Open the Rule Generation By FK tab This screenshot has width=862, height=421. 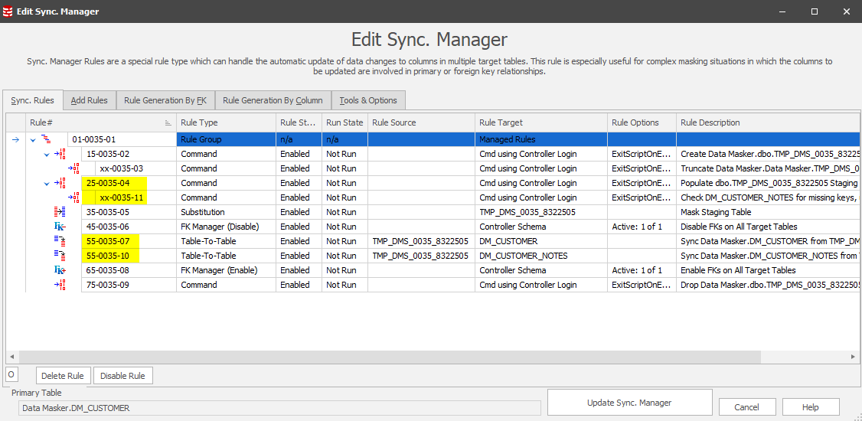point(165,100)
